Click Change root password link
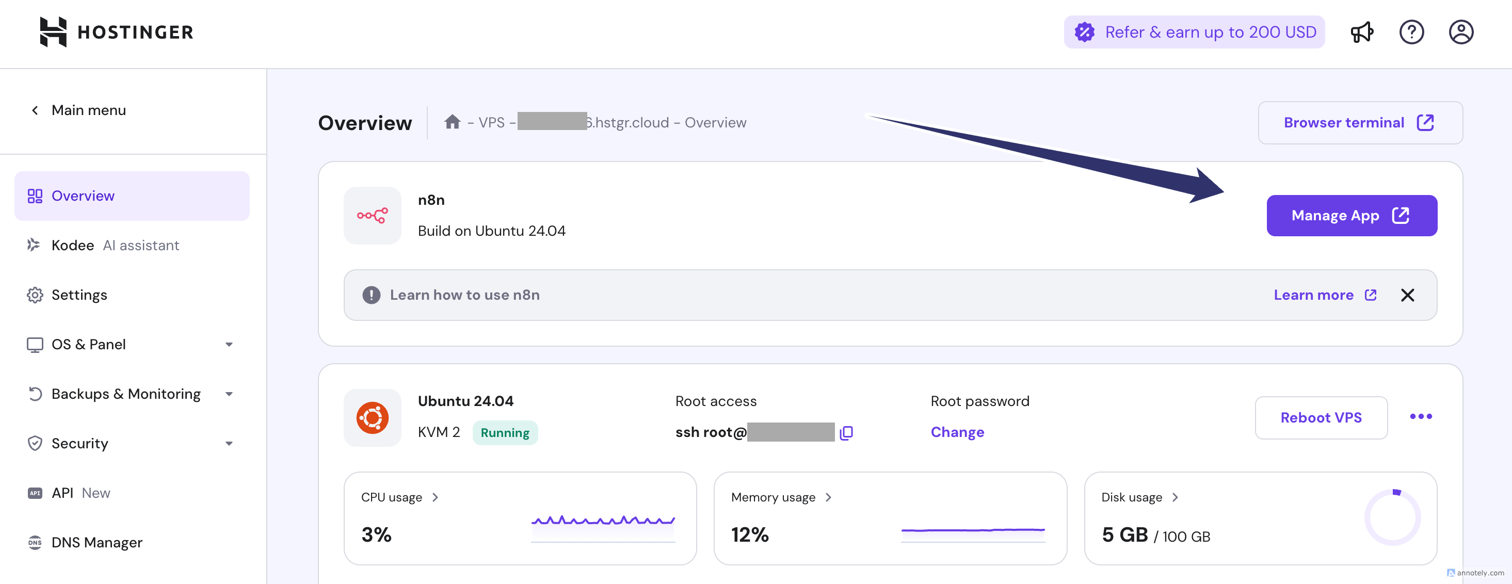1512x584 pixels. click(x=957, y=432)
